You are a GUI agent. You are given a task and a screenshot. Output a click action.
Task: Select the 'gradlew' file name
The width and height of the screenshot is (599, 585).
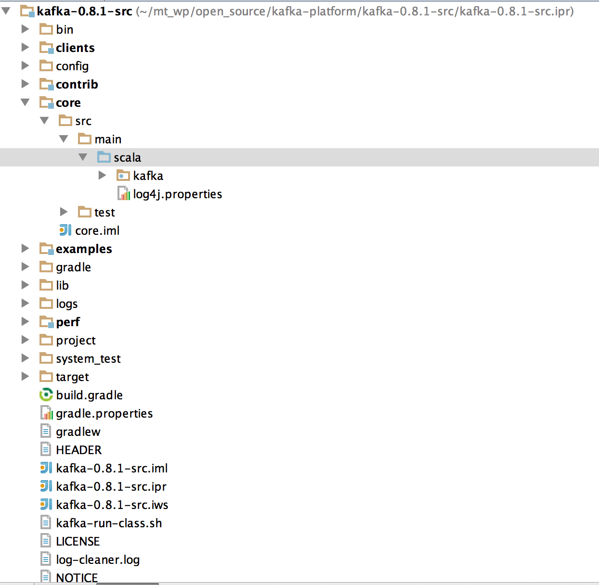coord(78,432)
